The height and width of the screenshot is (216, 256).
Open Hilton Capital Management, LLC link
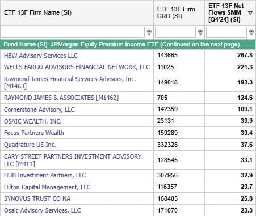[x=47, y=187]
